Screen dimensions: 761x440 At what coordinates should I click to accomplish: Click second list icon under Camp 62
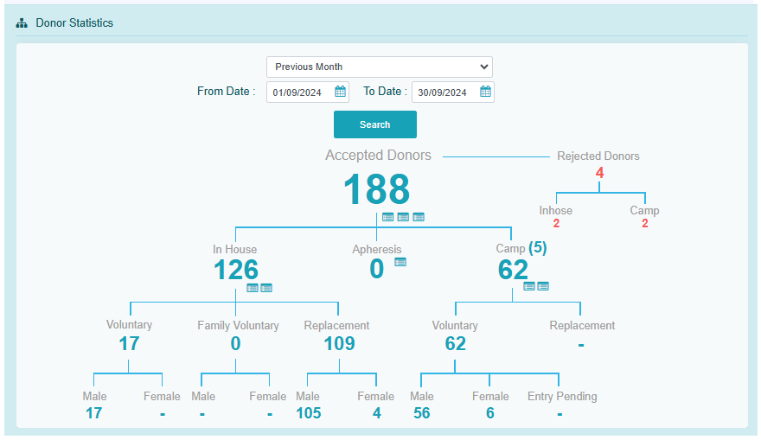(x=543, y=286)
